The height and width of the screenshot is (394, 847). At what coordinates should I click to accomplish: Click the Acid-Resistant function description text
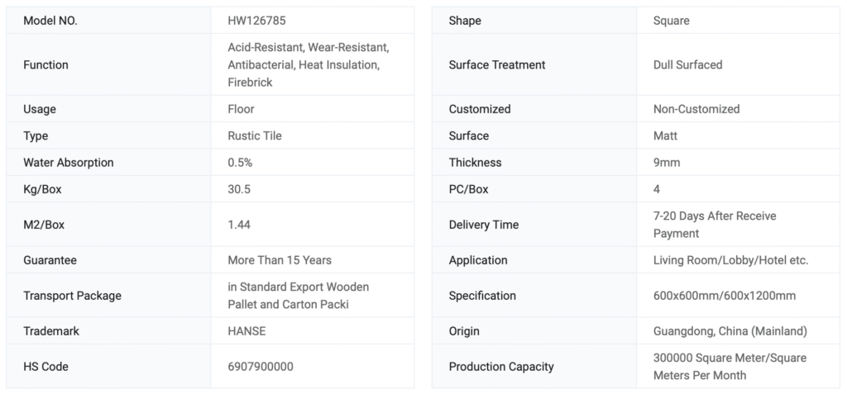[x=308, y=64]
